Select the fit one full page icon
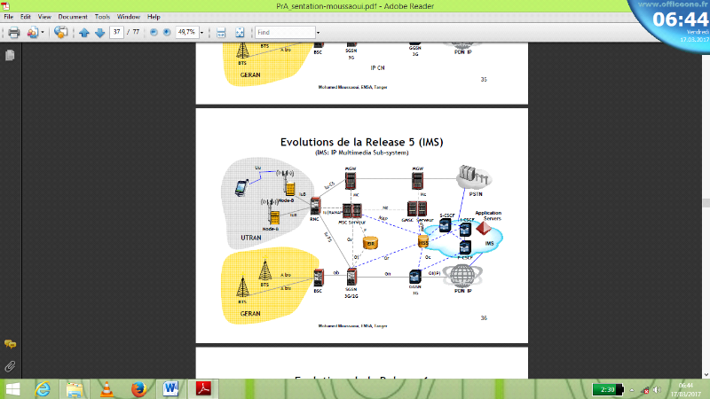The width and height of the screenshot is (710, 399). pos(240,33)
